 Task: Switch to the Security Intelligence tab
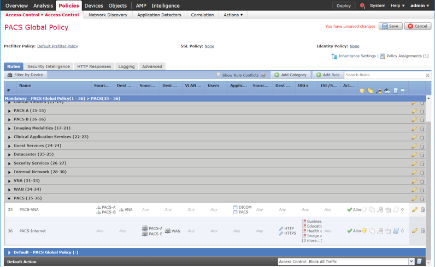tap(49, 66)
